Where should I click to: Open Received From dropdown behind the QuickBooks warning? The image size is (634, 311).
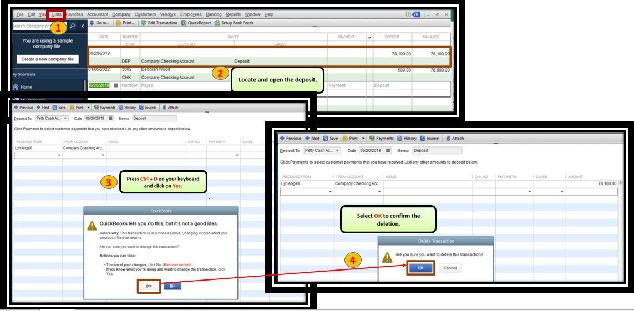click(x=59, y=155)
